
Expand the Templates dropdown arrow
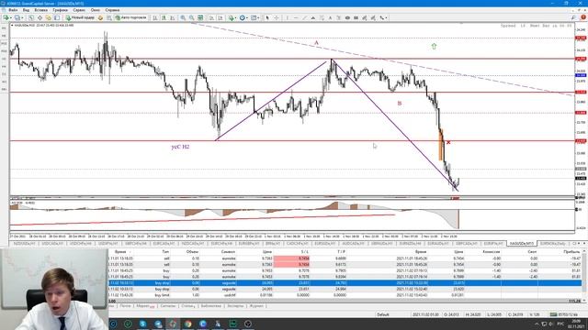[x=258, y=17]
